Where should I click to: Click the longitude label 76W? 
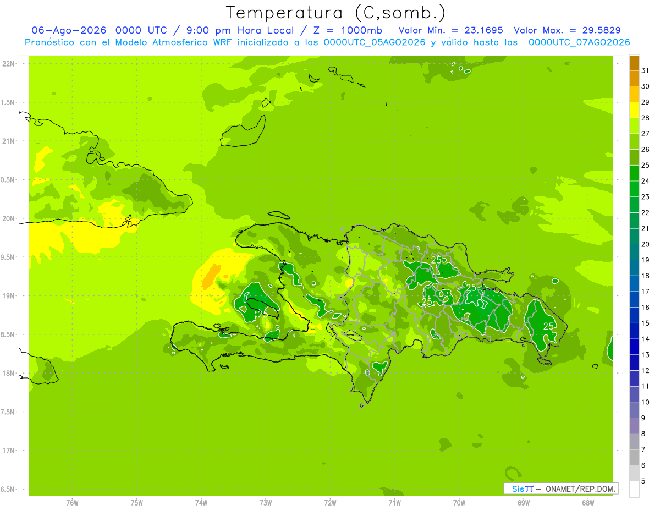click(72, 502)
